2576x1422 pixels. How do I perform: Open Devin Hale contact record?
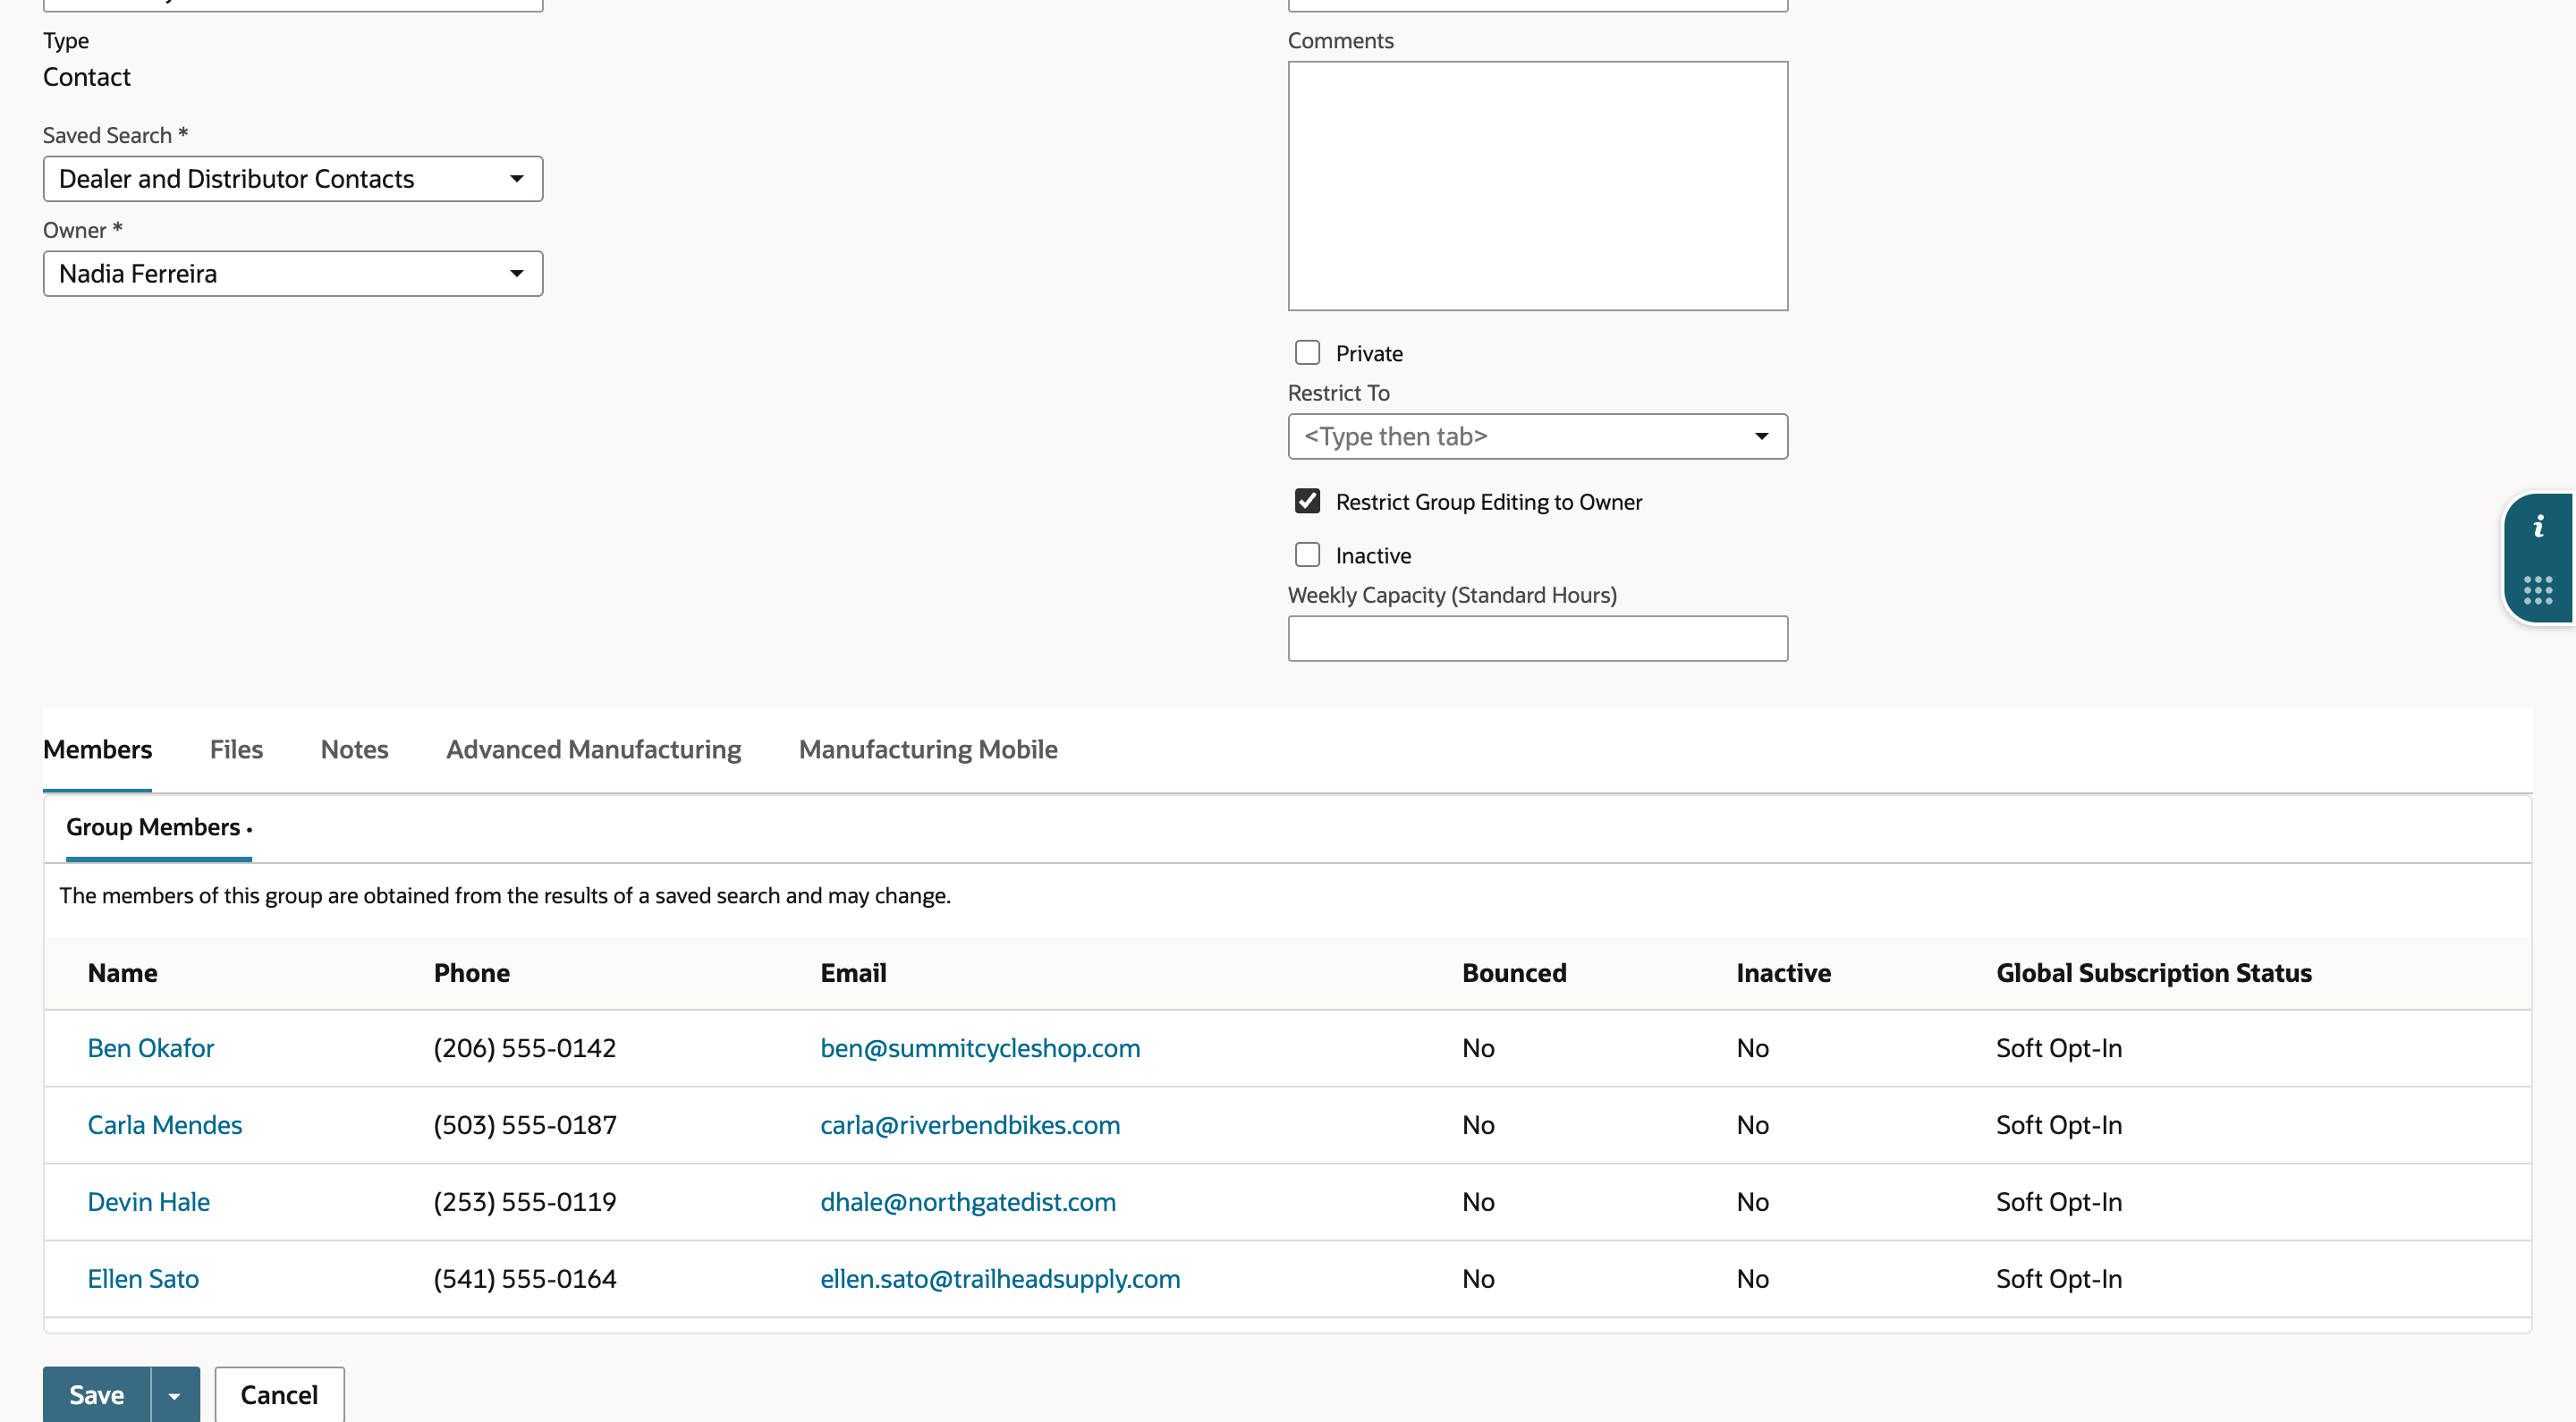pyautogui.click(x=149, y=1202)
